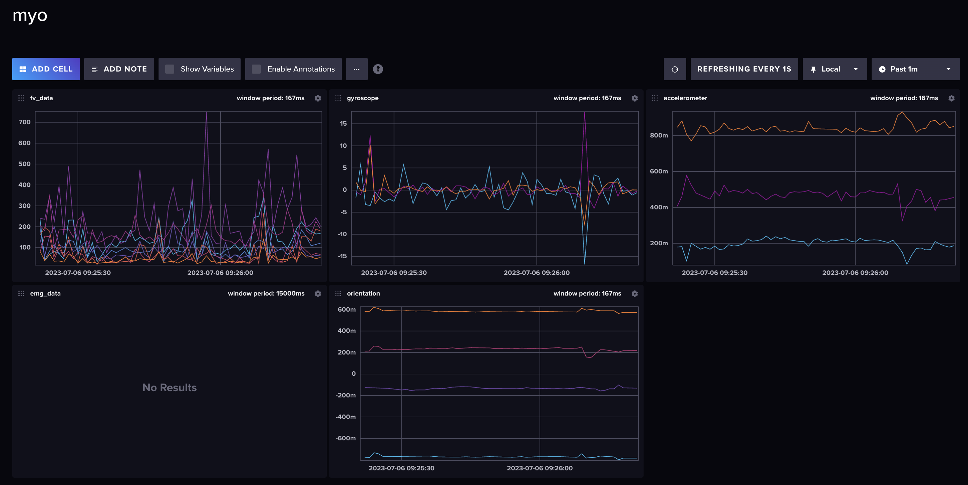Click the ADD NOTE button
The width and height of the screenshot is (968, 485).
[x=118, y=69]
